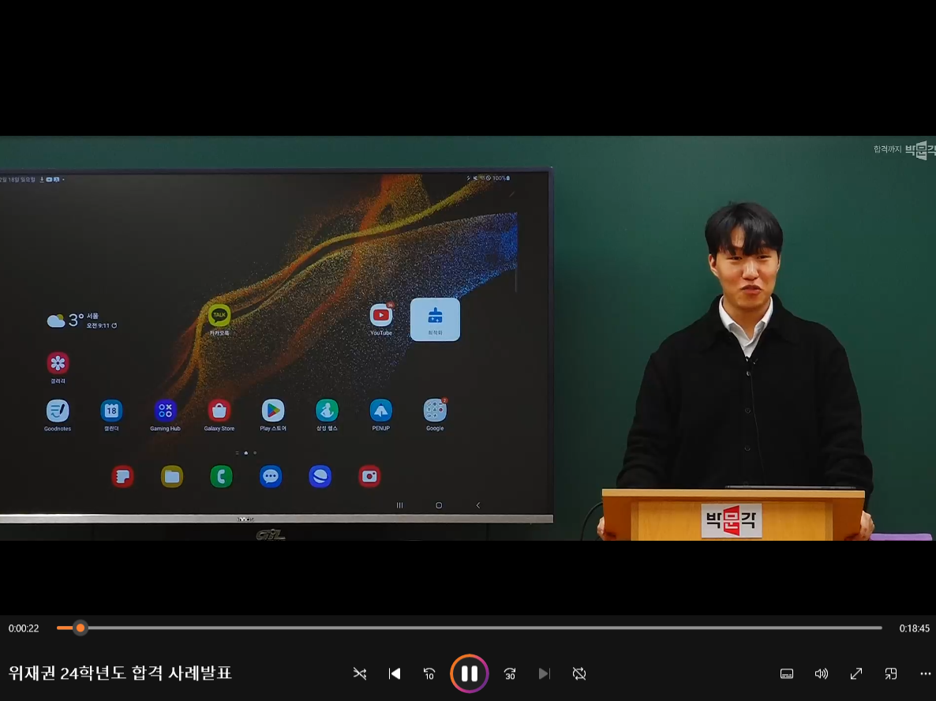Pause the video playback
The width and height of the screenshot is (936, 701).
point(469,673)
